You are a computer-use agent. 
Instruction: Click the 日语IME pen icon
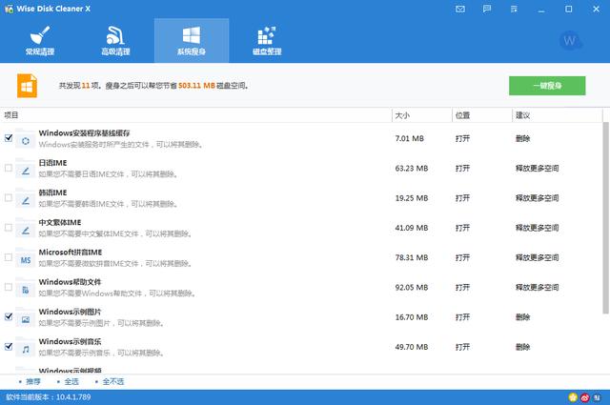[x=26, y=169]
